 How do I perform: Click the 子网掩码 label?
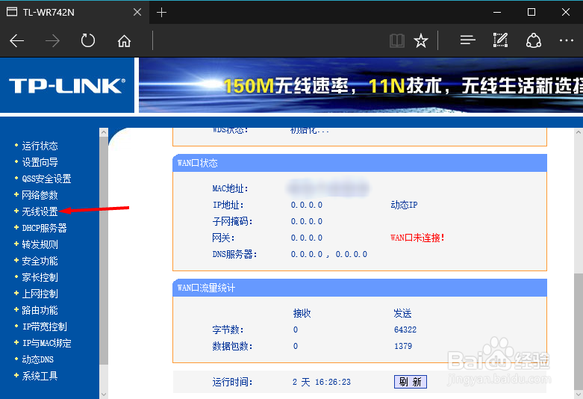[232, 221]
